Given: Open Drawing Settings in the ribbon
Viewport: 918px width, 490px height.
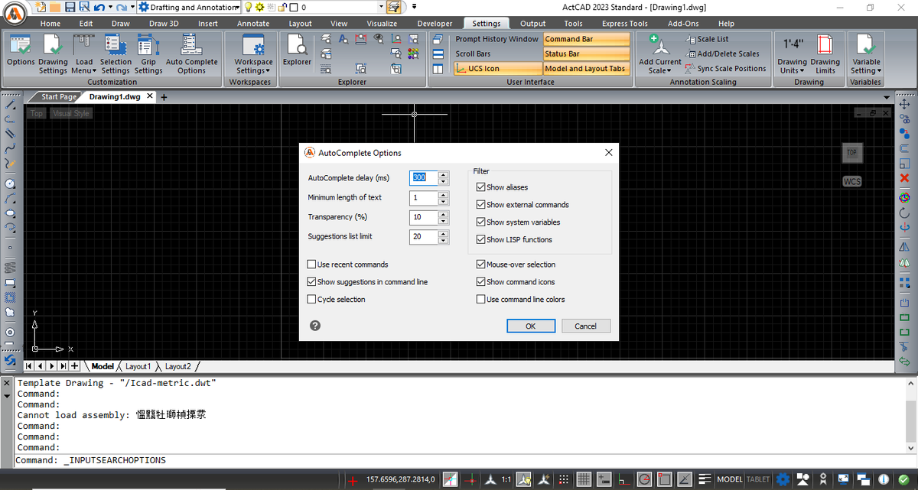Looking at the screenshot, I should coord(53,54).
